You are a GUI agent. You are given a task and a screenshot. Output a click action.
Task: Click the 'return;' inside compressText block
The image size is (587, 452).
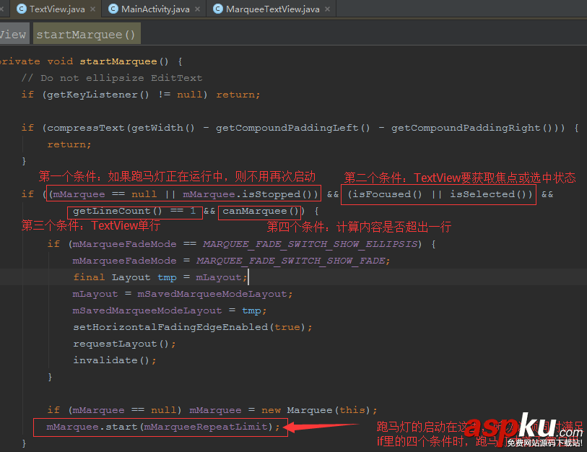click(x=69, y=144)
